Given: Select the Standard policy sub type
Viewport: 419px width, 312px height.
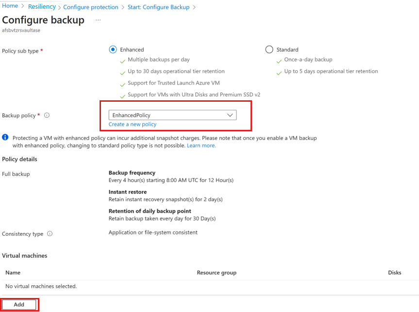Looking at the screenshot, I should pos(269,49).
